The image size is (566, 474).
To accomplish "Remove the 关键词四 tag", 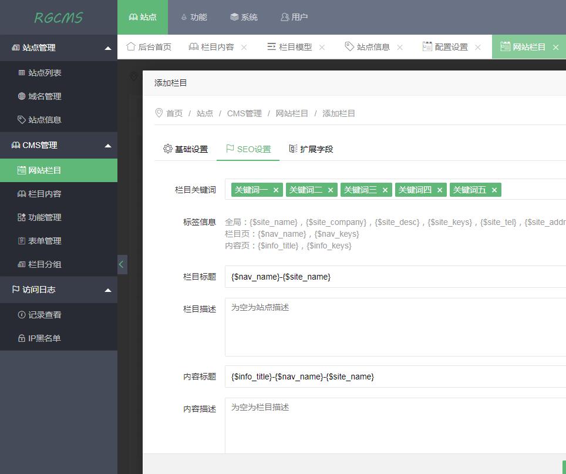I will (x=440, y=190).
